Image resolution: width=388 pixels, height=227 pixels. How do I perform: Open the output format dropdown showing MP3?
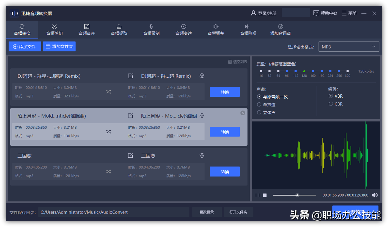[x=348, y=47]
